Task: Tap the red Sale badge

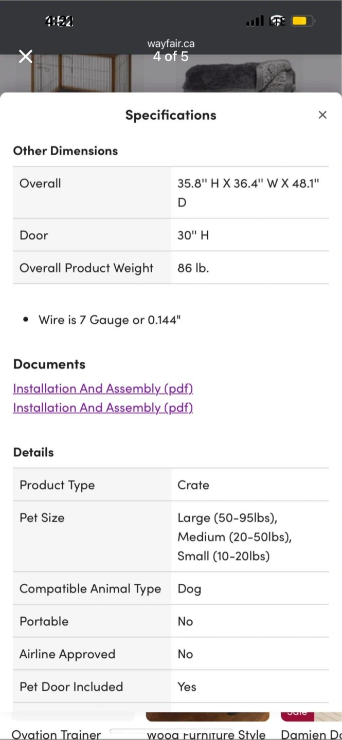Action: pos(297,715)
